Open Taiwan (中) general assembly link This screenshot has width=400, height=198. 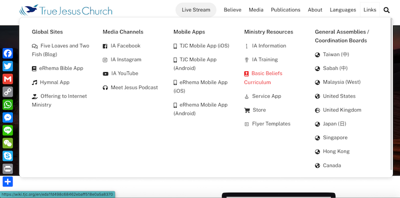pyautogui.click(x=332, y=54)
